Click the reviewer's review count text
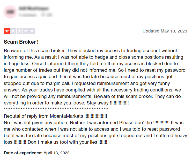 [x=28, y=15]
